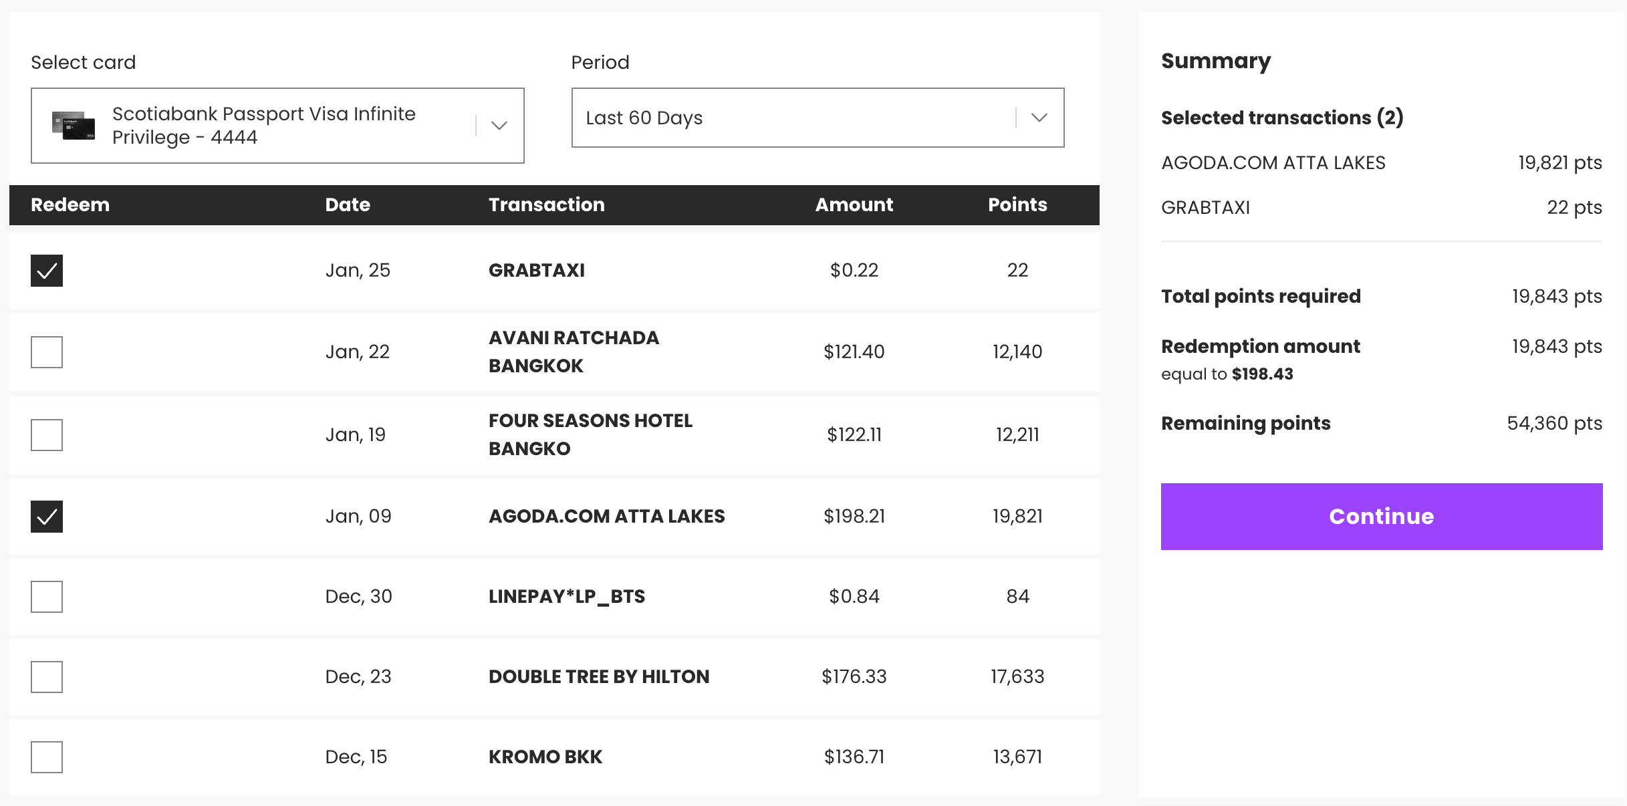Click the Date column header
Screen dimensions: 1627x806
(x=348, y=205)
